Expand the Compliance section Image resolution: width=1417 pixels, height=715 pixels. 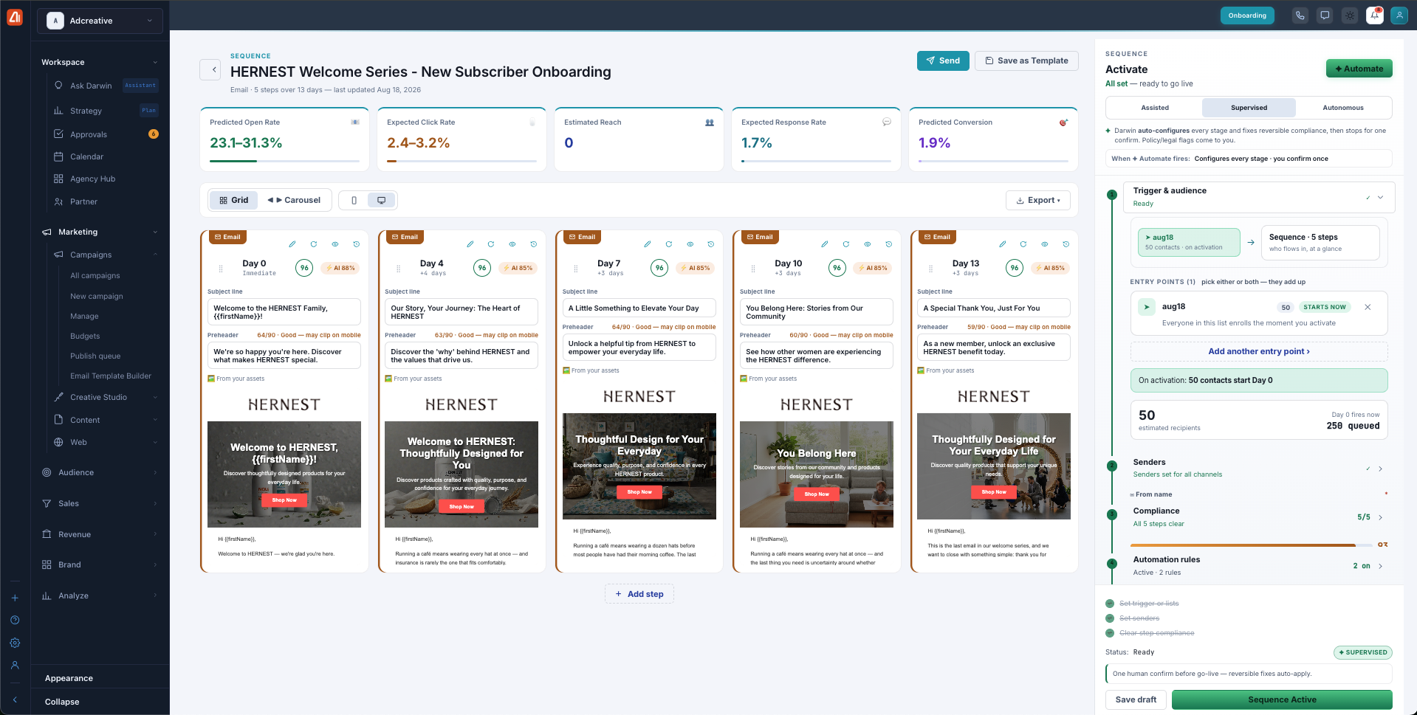pos(1380,517)
